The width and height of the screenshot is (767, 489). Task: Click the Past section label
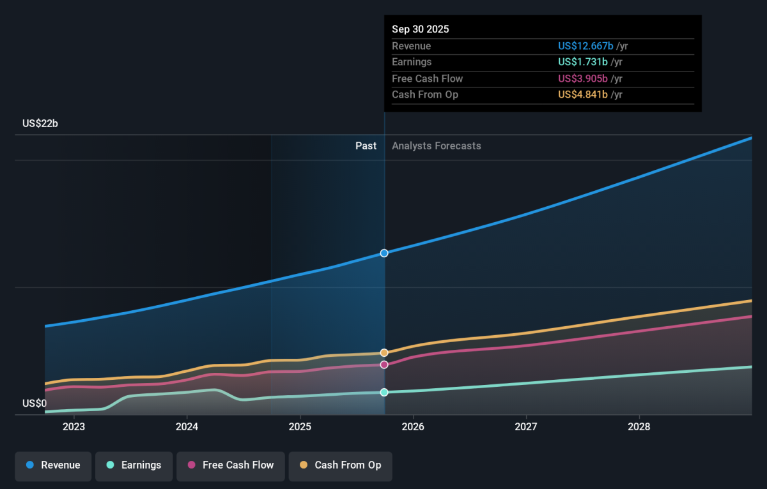click(366, 146)
